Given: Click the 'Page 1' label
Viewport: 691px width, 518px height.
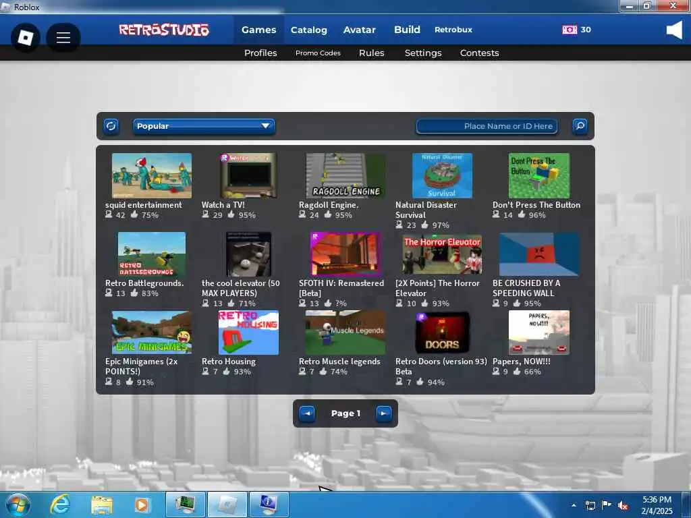Looking at the screenshot, I should (345, 413).
